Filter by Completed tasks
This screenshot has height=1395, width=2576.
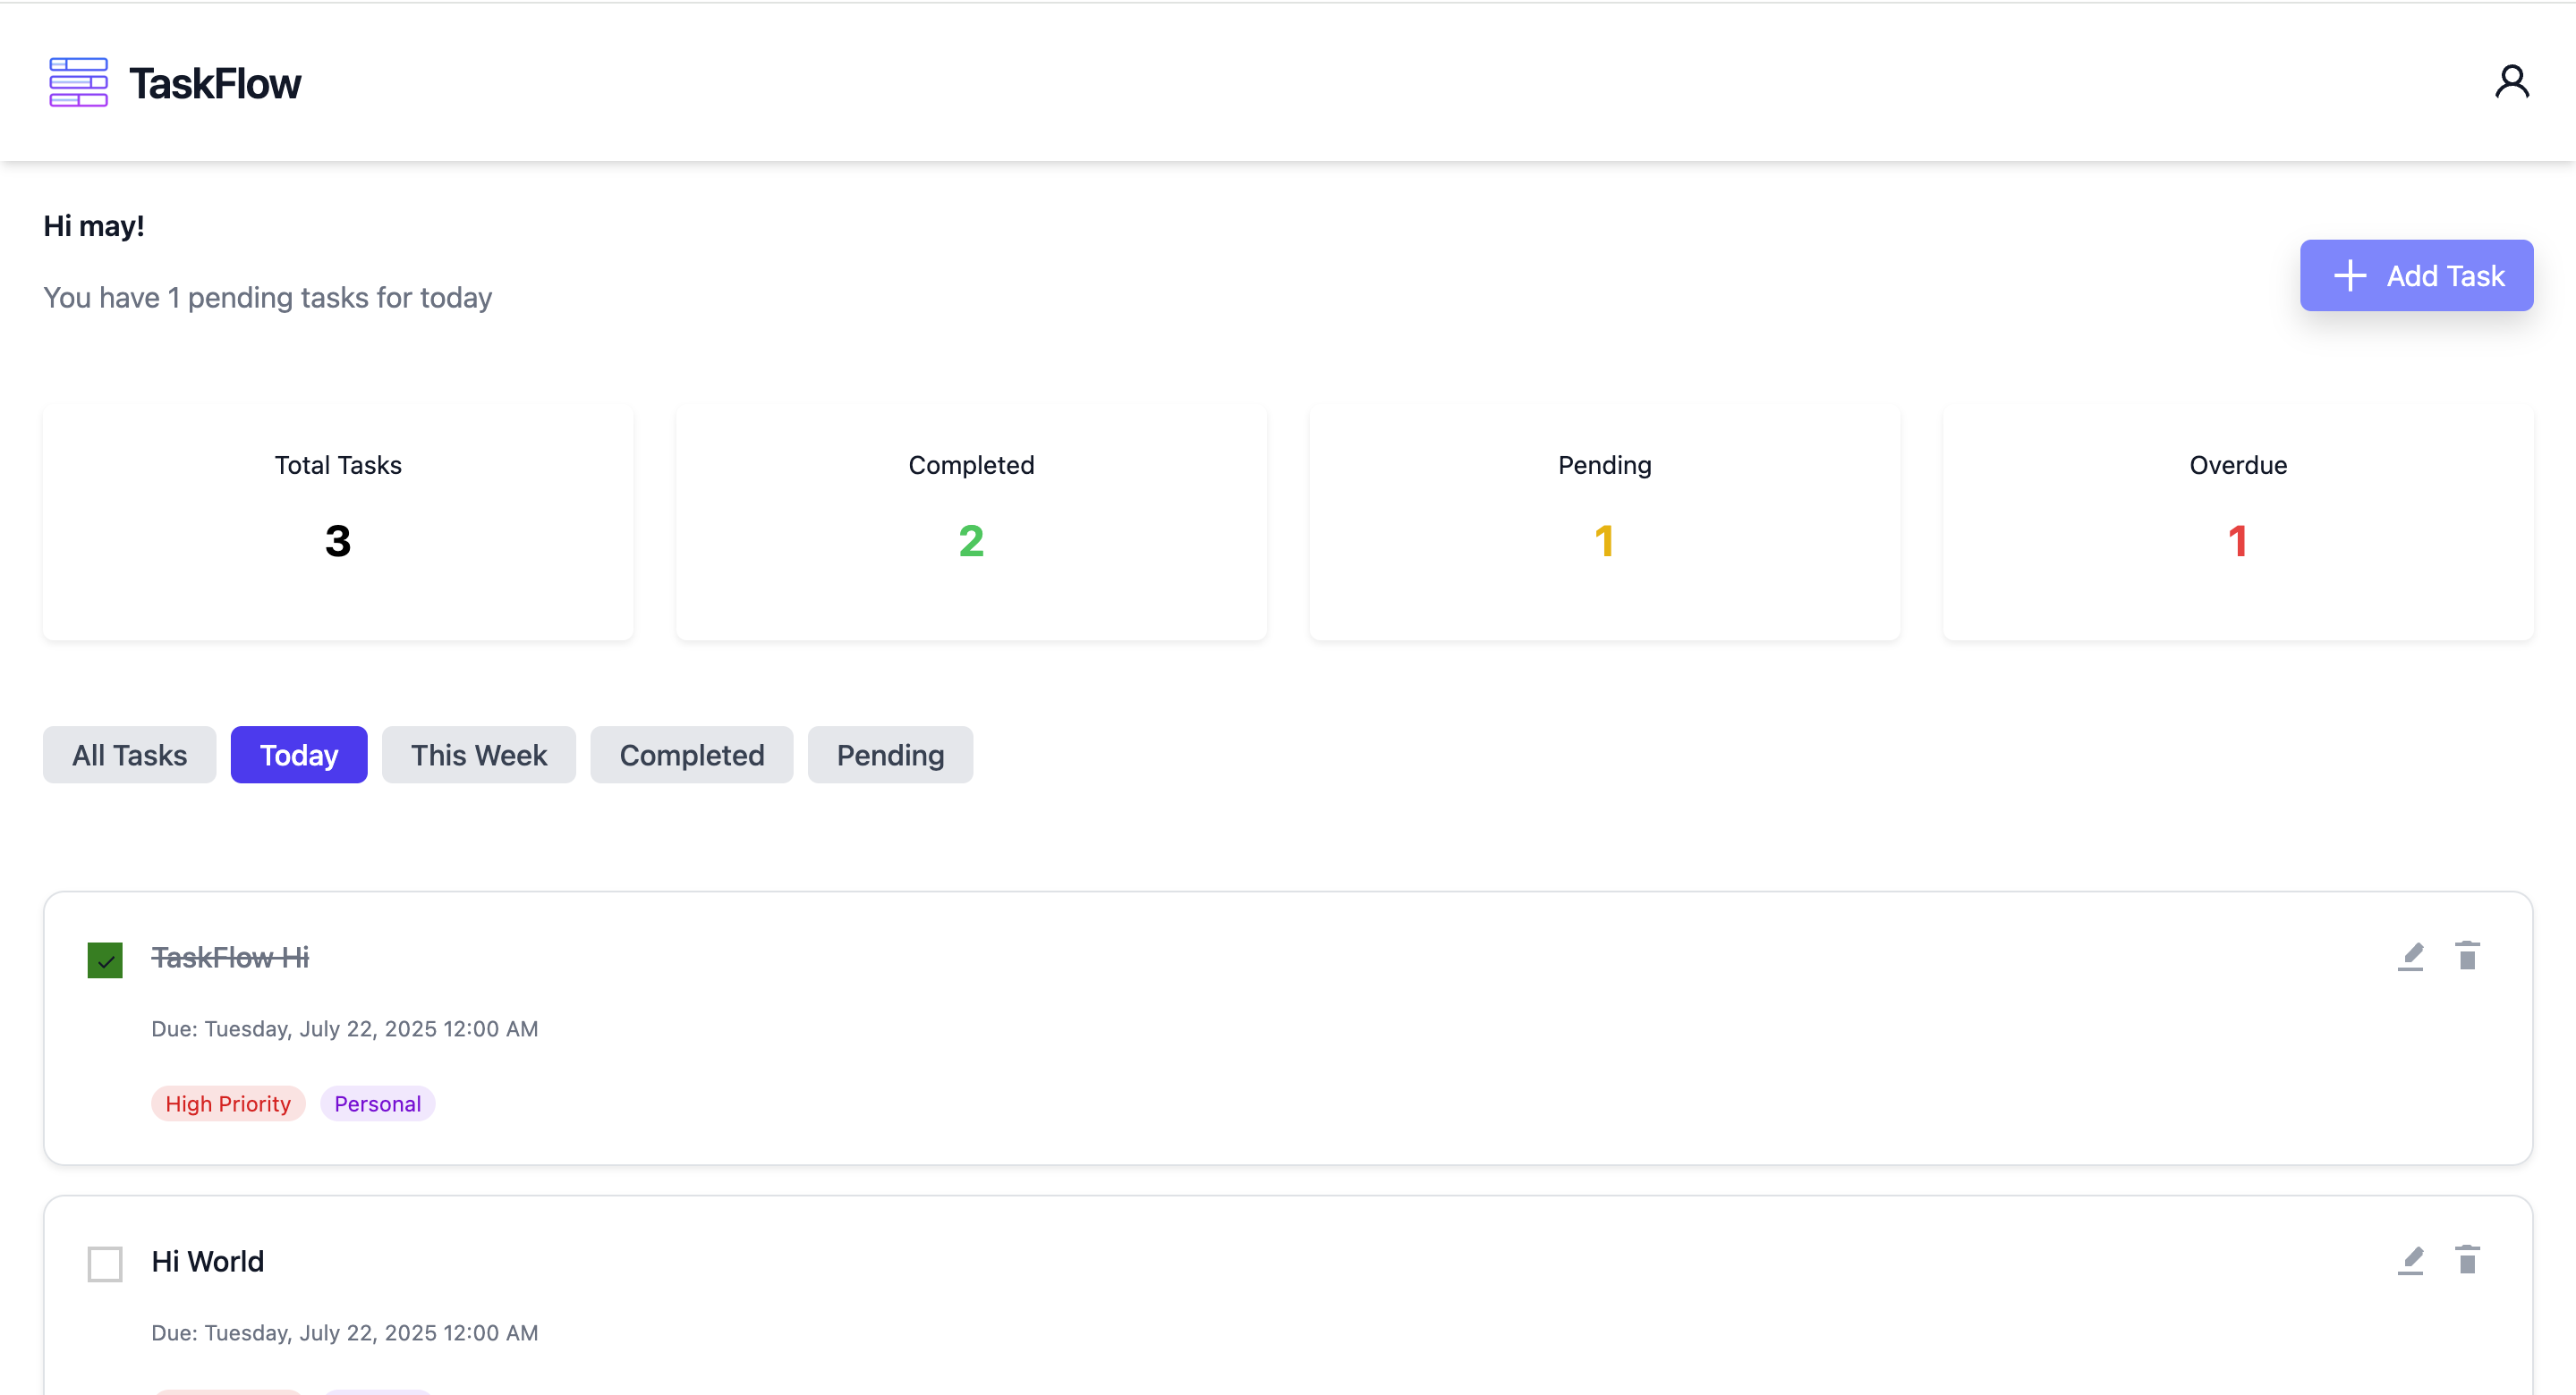tap(692, 755)
